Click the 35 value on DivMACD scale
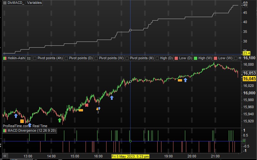Screen dimensions: 257x160 [245, 32]
